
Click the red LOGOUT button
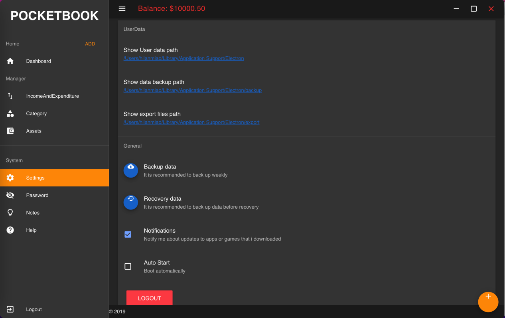[x=149, y=298]
